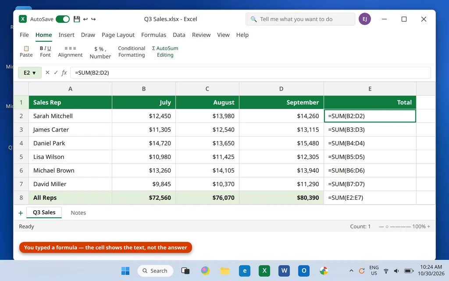Select column E header
Image resolution: width=449 pixels, height=281 pixels.
370,89
